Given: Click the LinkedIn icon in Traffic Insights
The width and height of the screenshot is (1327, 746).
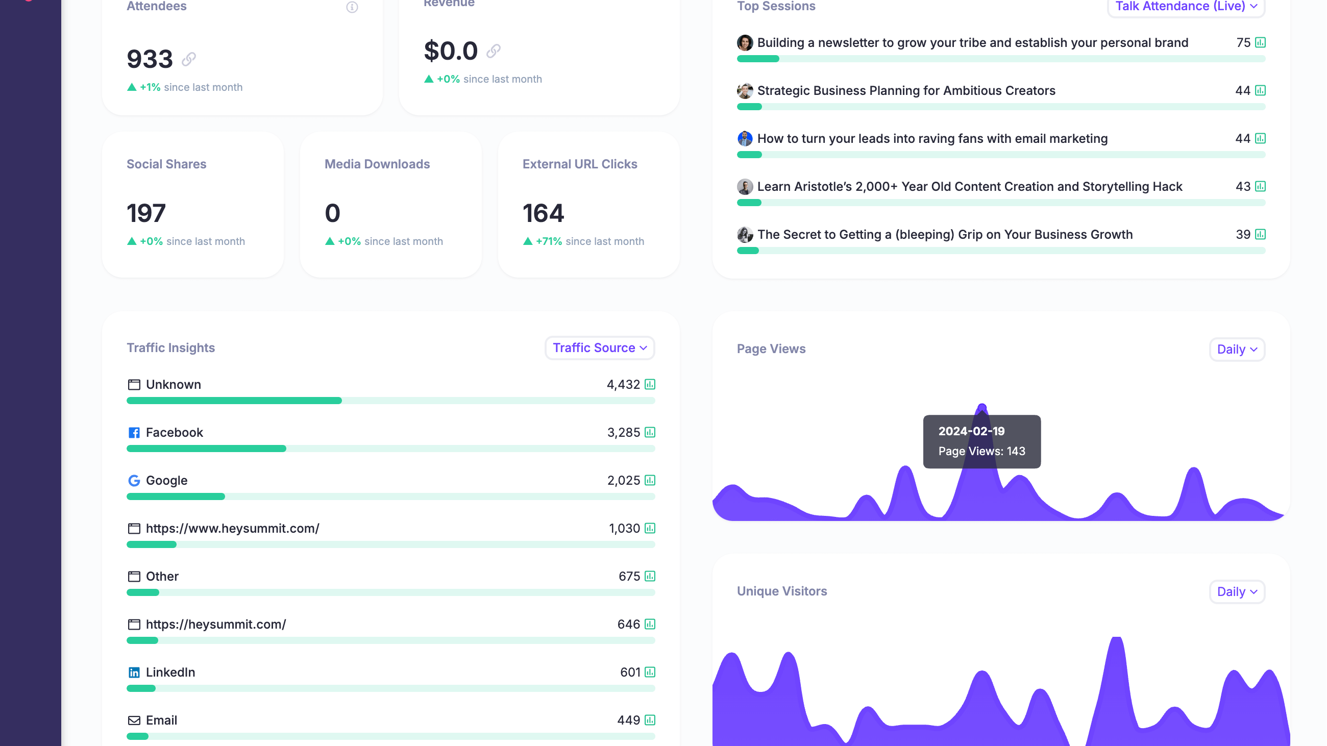Looking at the screenshot, I should coord(134,672).
